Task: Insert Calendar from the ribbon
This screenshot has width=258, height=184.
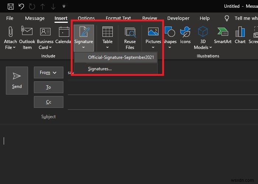Action: click(63, 35)
